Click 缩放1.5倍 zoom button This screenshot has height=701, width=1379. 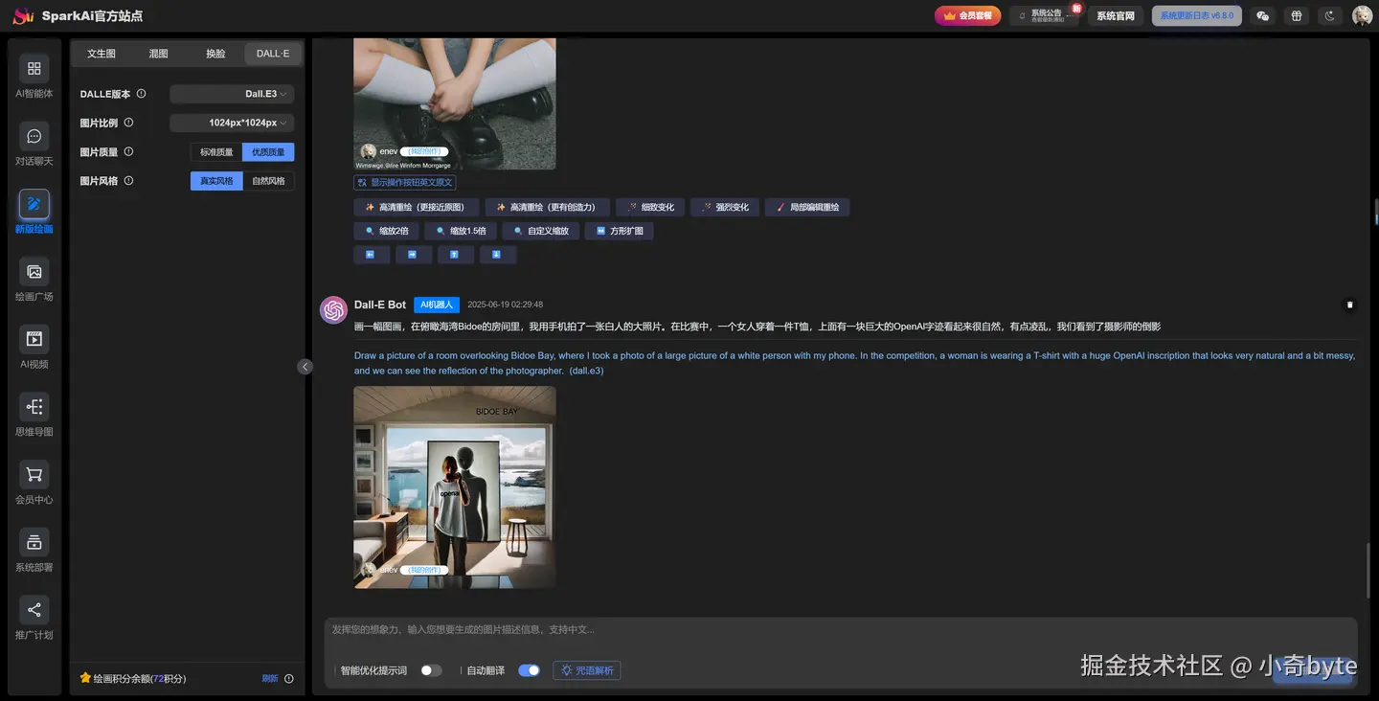tap(461, 231)
